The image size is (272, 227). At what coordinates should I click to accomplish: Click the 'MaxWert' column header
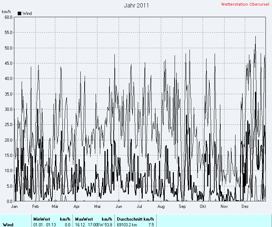point(84,219)
